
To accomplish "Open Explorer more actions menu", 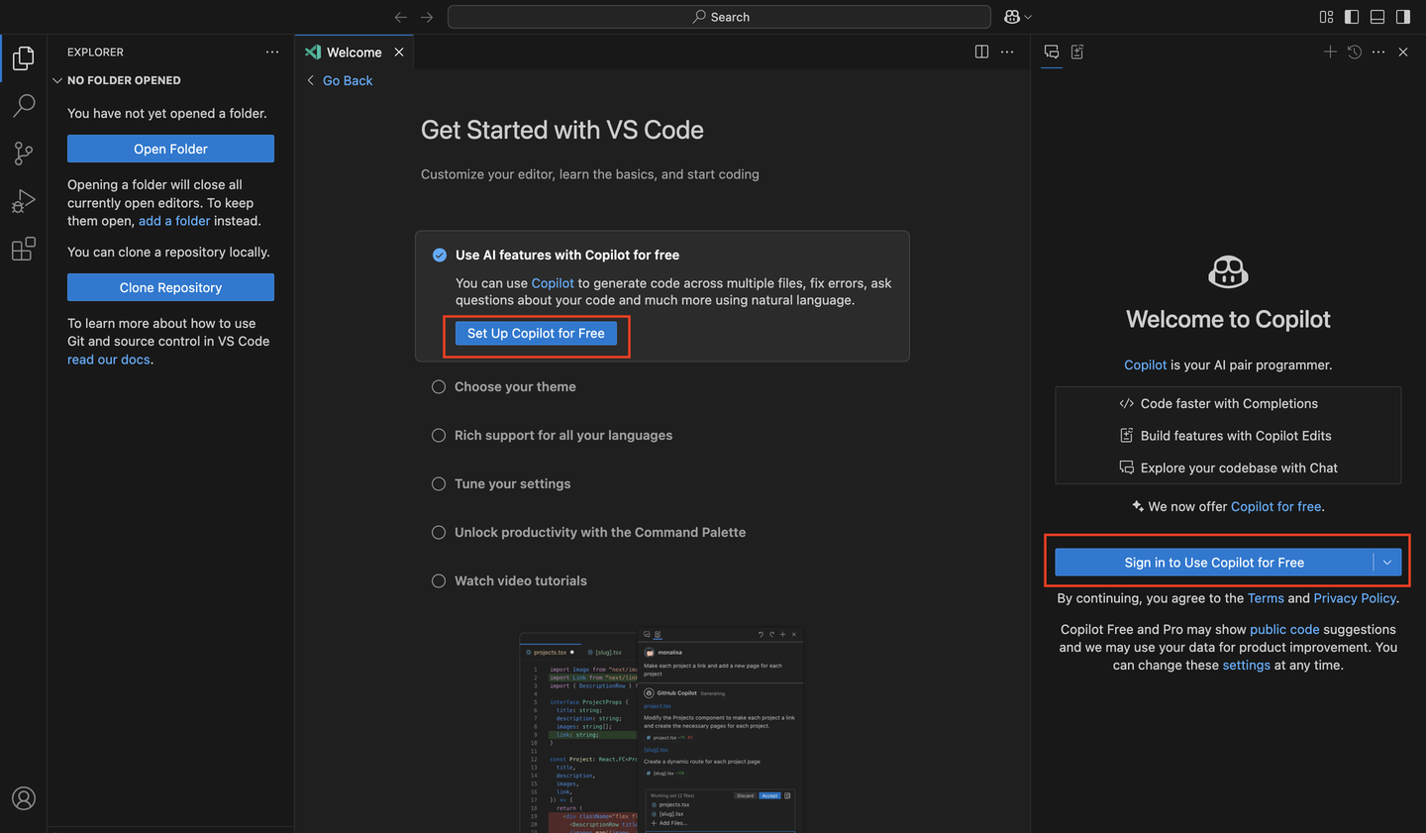I will tap(272, 52).
